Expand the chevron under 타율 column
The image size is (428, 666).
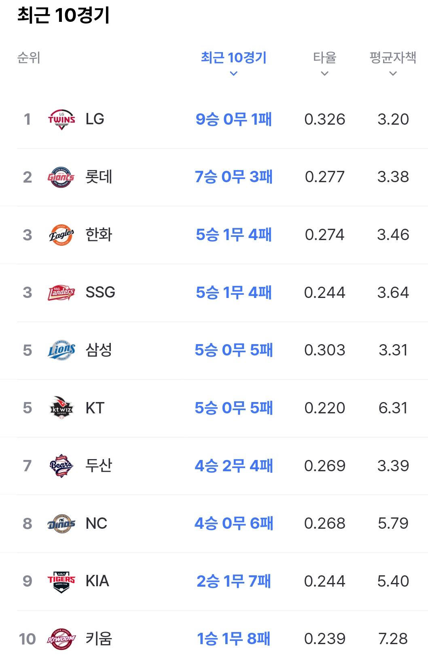(x=324, y=74)
